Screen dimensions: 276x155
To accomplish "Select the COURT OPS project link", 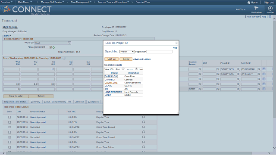I will 111,83.
